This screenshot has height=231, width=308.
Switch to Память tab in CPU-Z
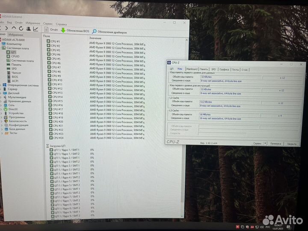pos(204,69)
